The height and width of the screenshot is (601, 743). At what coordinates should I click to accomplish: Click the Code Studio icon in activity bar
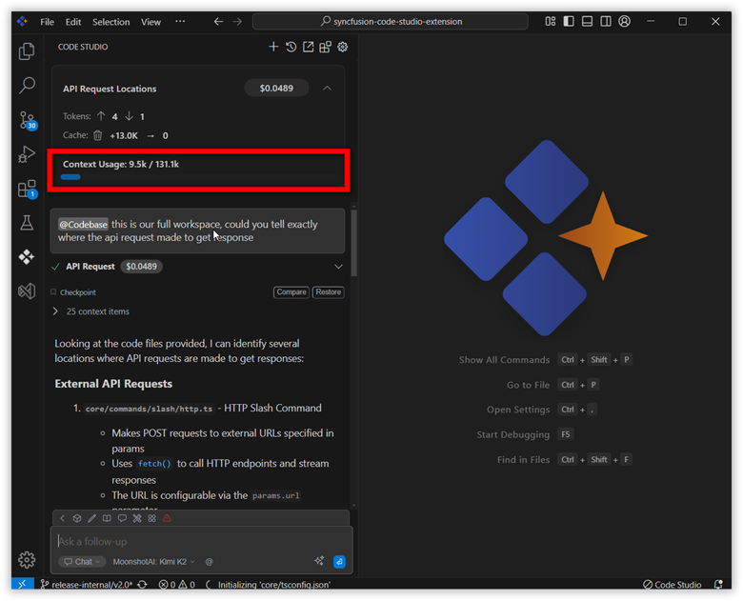coord(27,256)
